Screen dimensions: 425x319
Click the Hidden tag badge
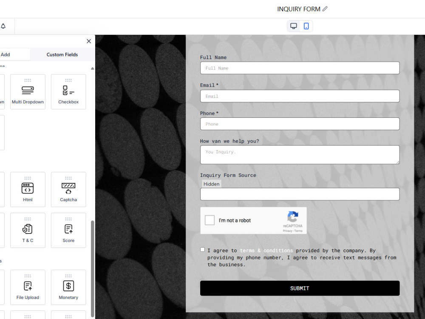coord(211,184)
